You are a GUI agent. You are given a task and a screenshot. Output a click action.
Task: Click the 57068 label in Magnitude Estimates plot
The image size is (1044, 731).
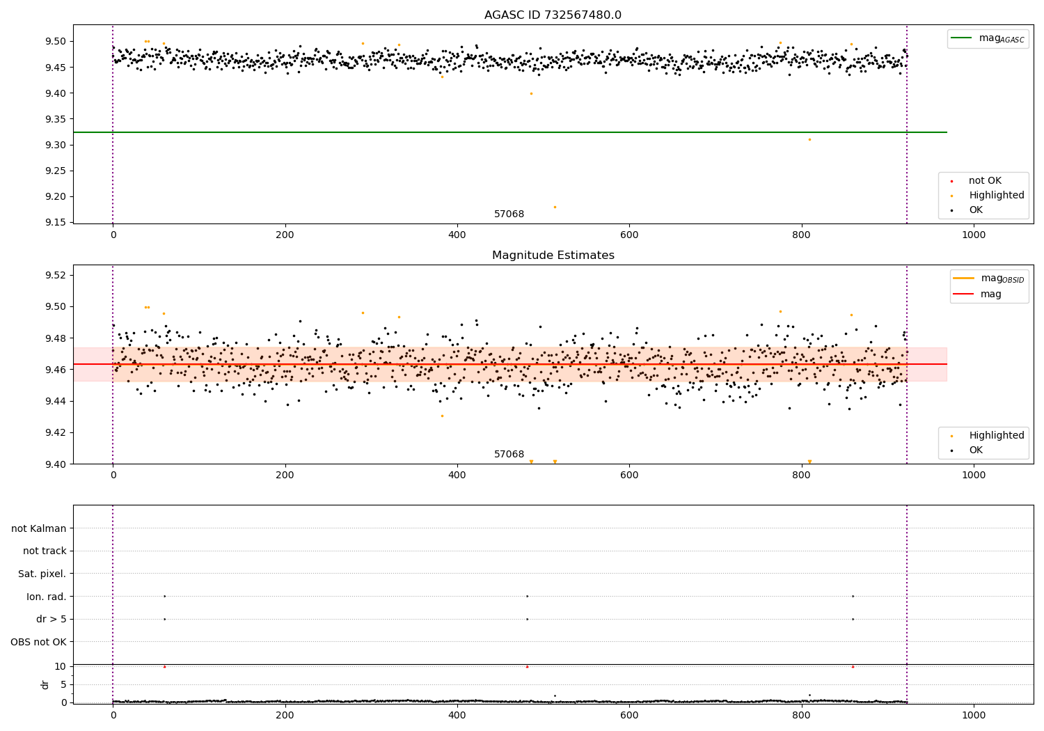pos(509,454)
